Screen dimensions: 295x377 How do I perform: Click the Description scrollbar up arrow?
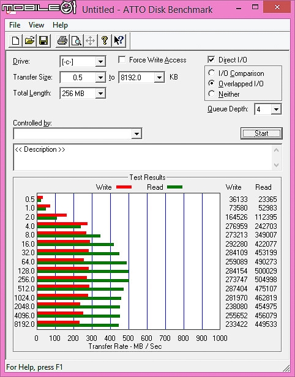(x=276, y=151)
